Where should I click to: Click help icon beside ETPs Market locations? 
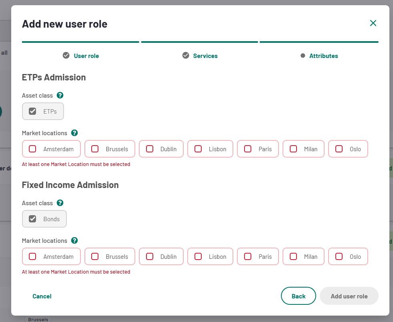(x=74, y=133)
